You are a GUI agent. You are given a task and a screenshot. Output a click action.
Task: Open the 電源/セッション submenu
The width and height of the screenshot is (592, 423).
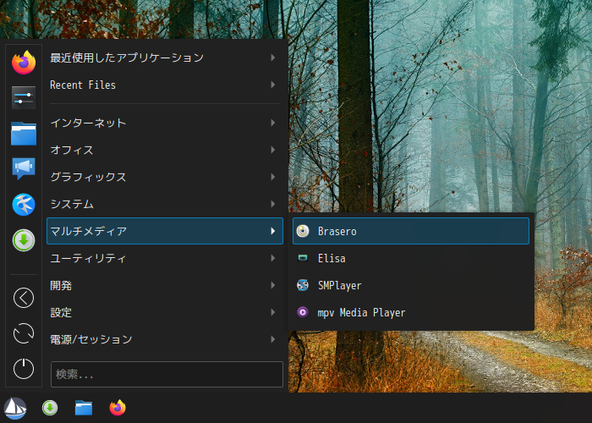pyautogui.click(x=165, y=339)
